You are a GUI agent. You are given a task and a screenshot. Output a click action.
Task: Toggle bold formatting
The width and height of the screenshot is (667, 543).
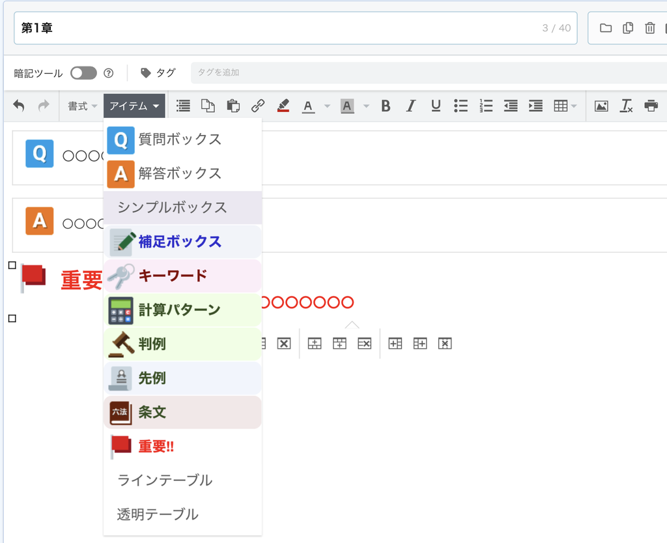386,106
